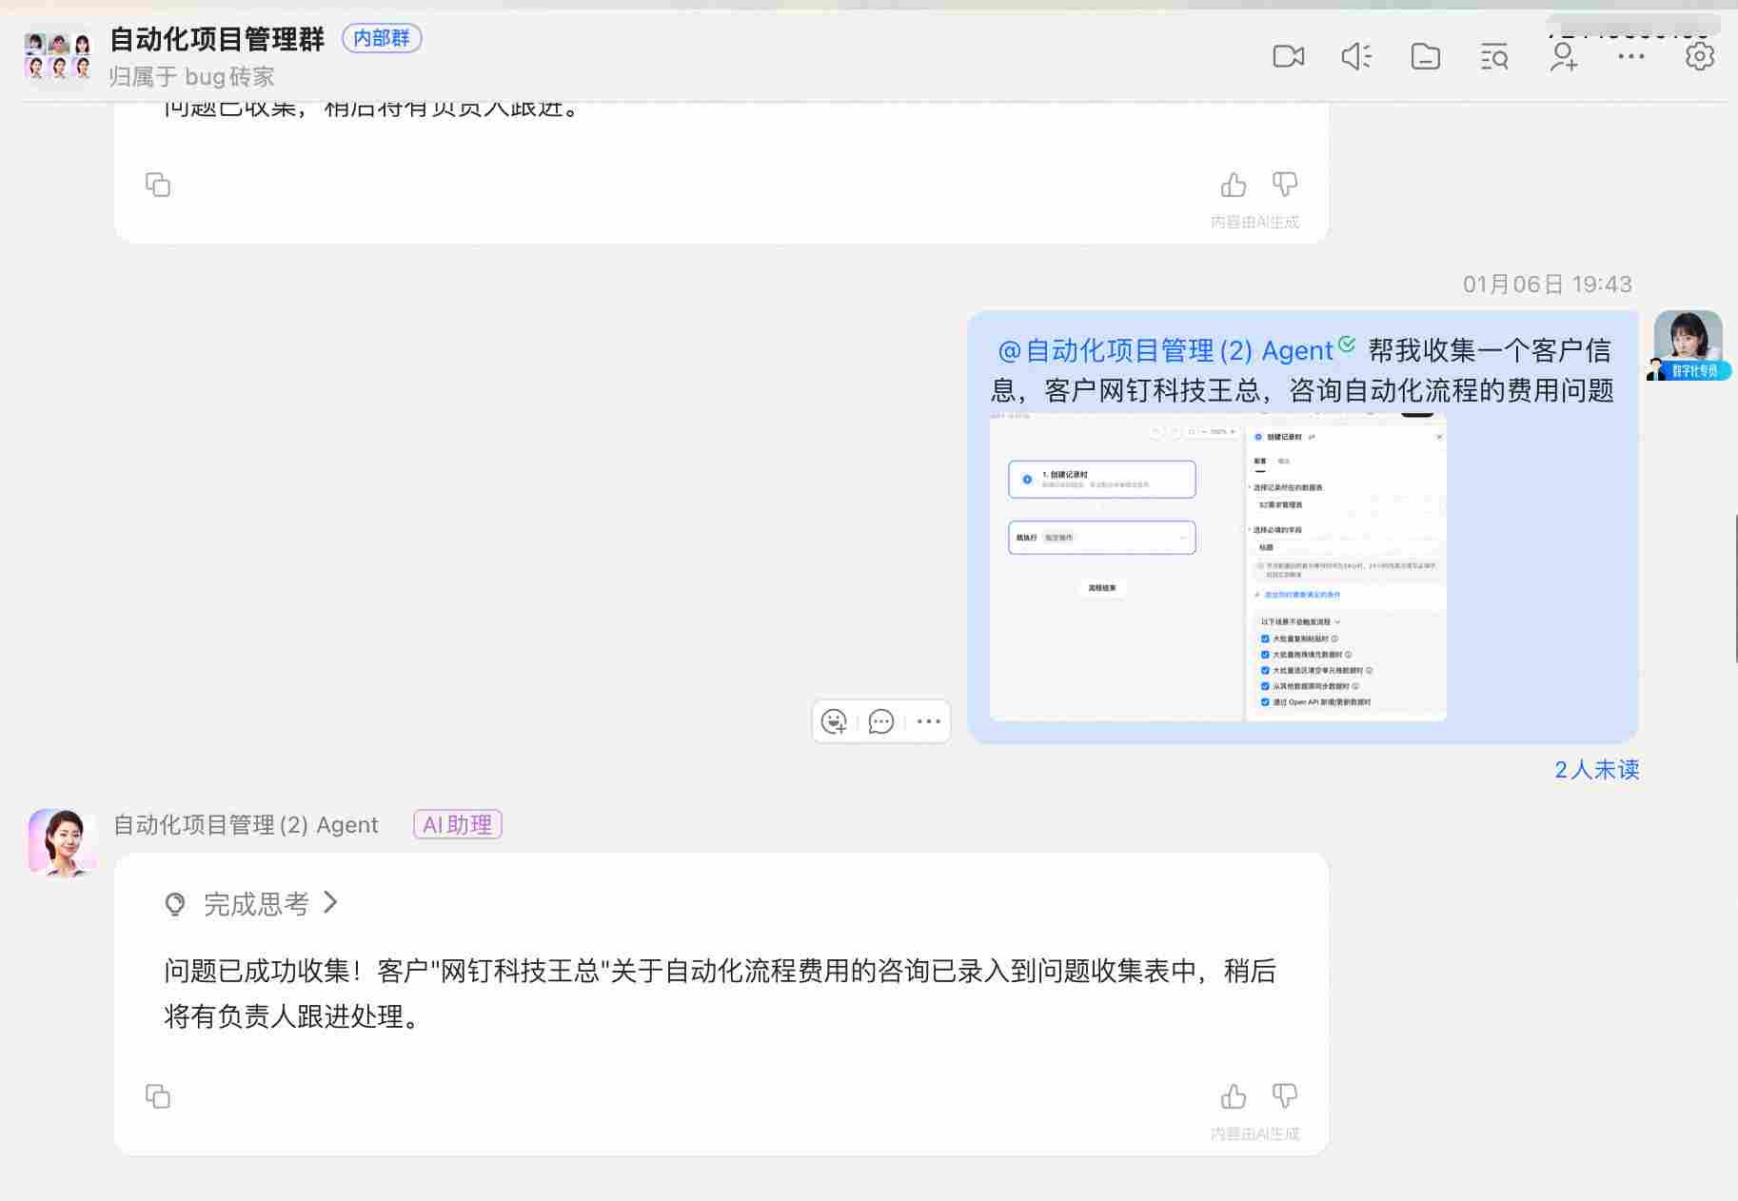Search within chat history

click(1493, 57)
